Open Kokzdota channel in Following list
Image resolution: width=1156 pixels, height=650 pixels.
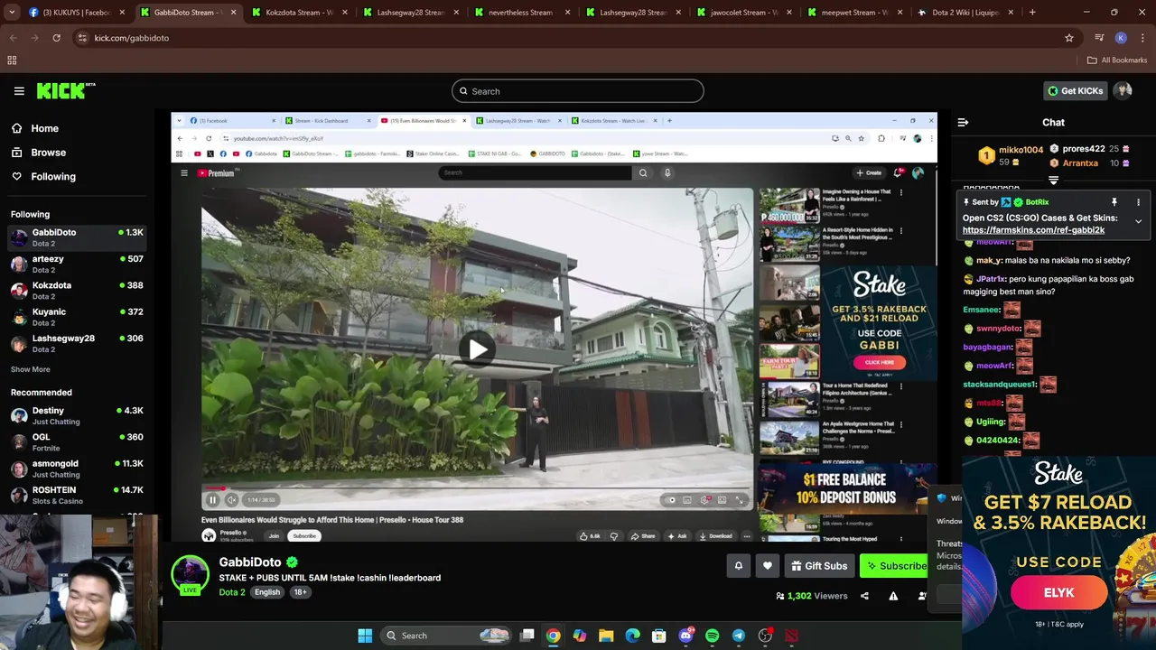click(x=78, y=290)
